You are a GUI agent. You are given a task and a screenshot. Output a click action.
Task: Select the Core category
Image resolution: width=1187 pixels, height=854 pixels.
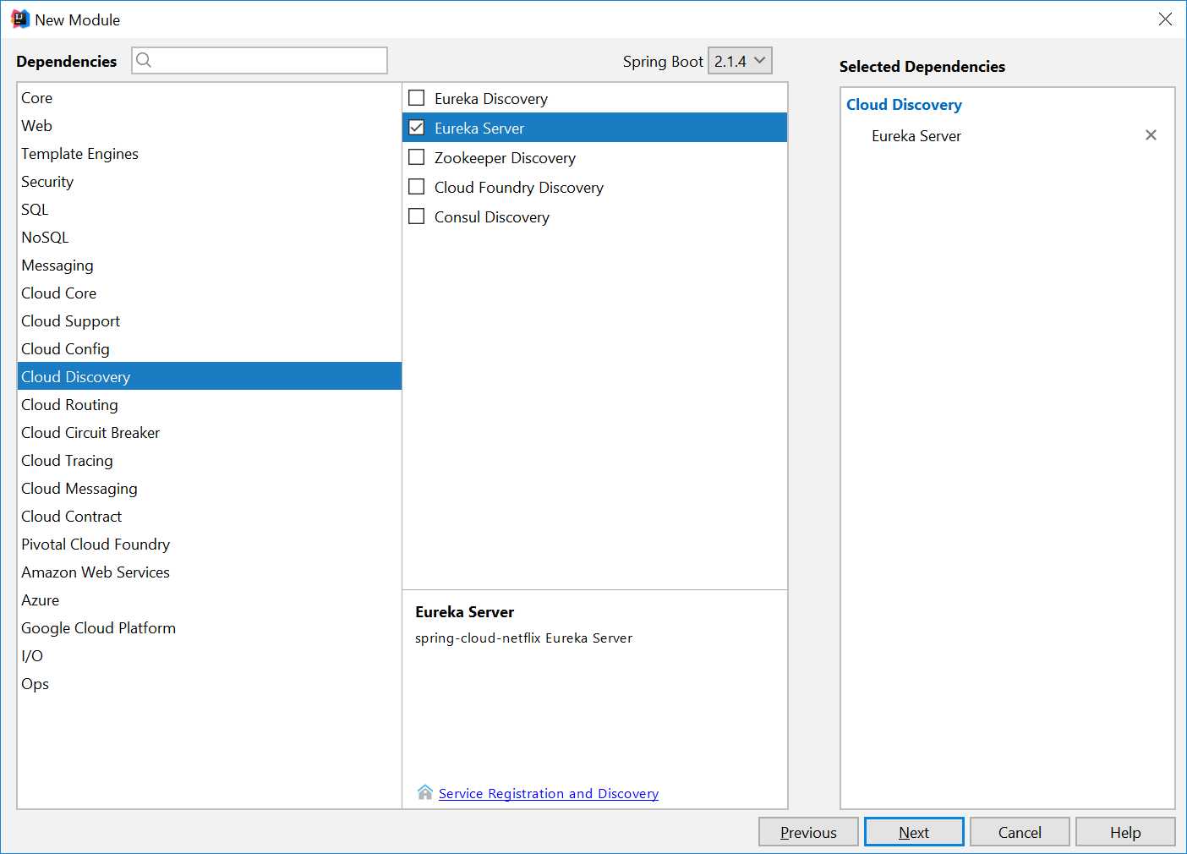point(210,98)
